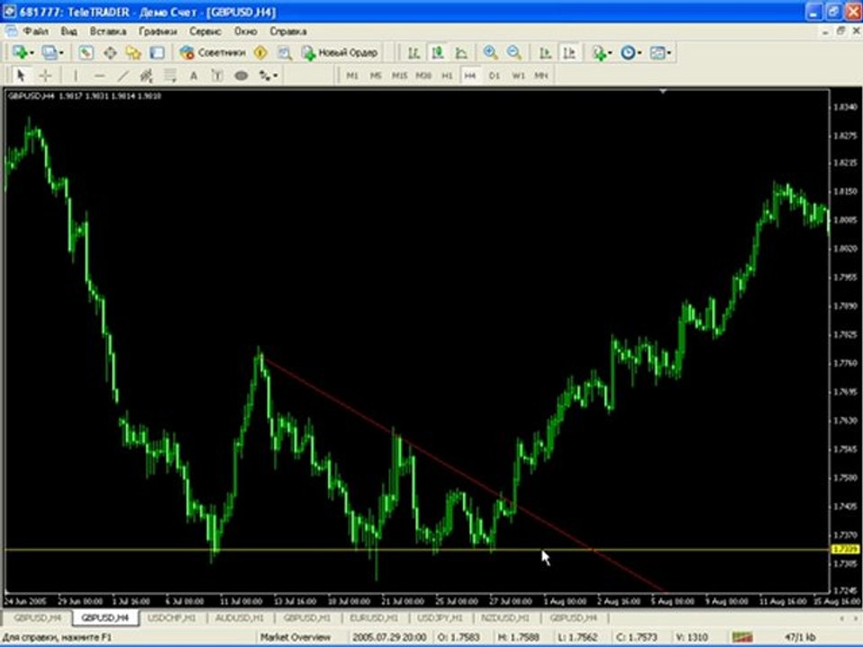Image resolution: width=863 pixels, height=647 pixels.
Task: Click the Новый Ордер button
Action: point(340,53)
